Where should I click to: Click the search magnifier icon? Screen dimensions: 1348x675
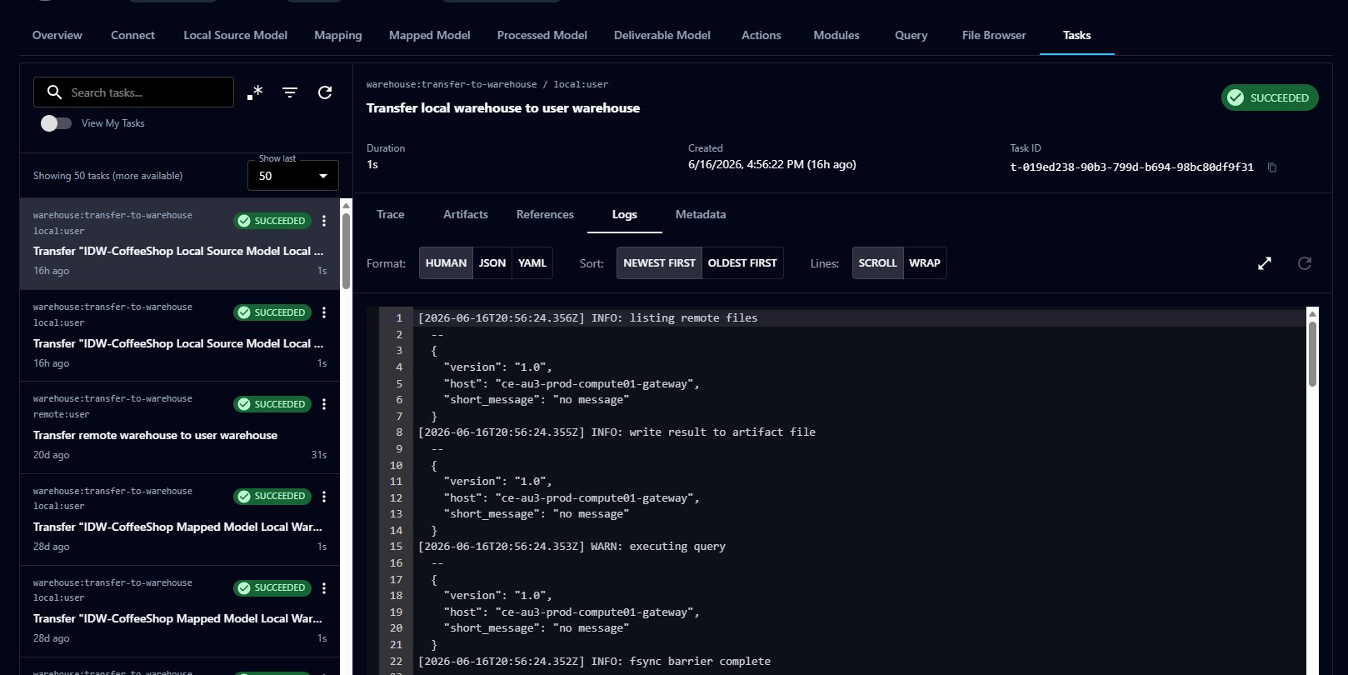click(55, 92)
